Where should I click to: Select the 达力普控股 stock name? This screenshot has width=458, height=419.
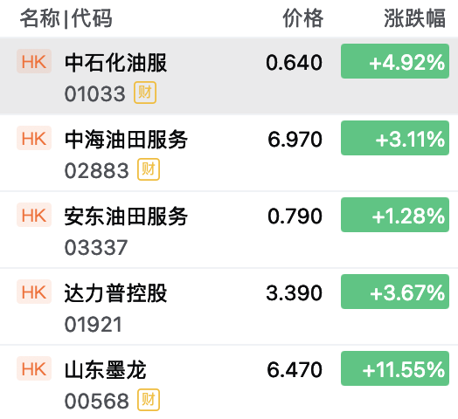coord(115,292)
